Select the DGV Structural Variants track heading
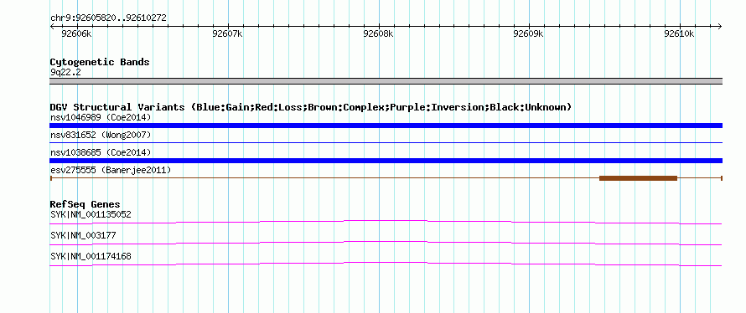 point(311,107)
